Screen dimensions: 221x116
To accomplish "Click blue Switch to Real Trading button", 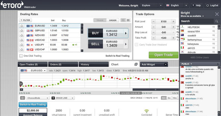I will point(33,105).
